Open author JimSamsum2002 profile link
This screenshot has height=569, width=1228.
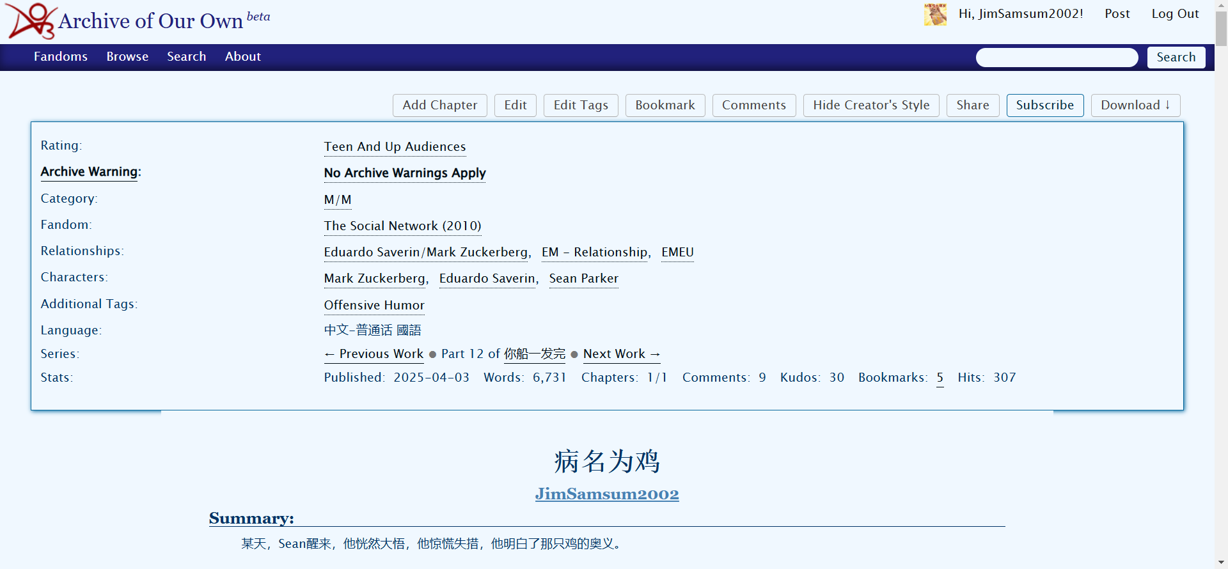tap(607, 494)
